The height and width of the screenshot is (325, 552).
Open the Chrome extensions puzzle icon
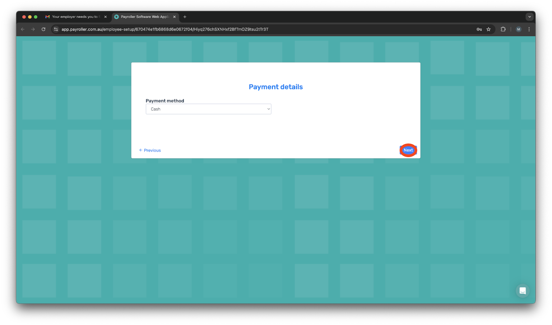[x=503, y=29]
